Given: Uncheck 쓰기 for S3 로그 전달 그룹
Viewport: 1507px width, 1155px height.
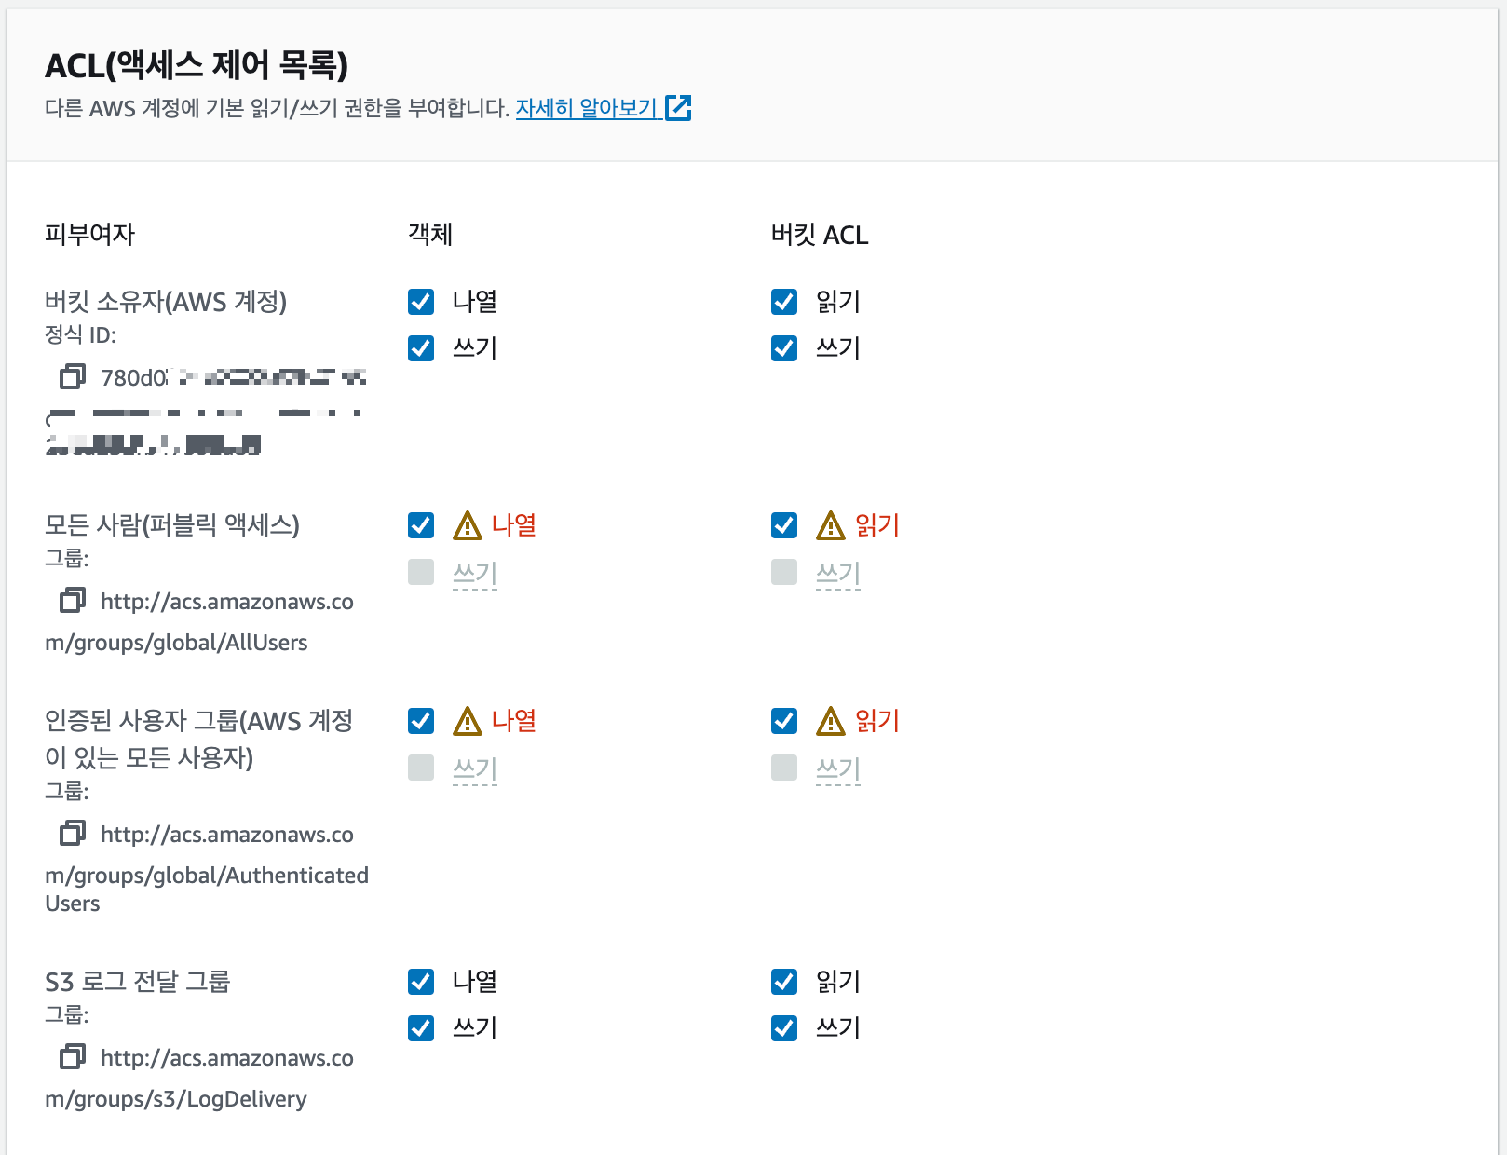Looking at the screenshot, I should pyautogui.click(x=421, y=1028).
